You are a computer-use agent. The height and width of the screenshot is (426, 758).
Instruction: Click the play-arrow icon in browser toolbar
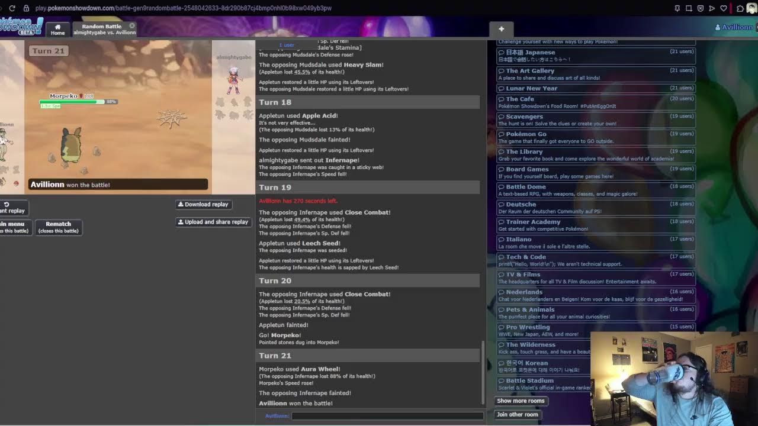[x=712, y=8]
